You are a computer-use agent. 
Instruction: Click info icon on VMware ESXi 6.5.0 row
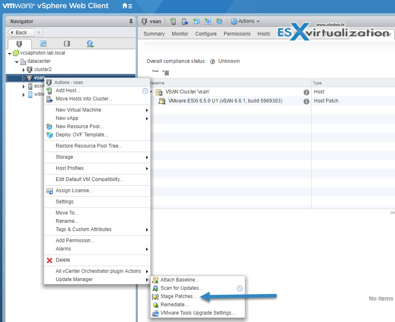pos(306,101)
